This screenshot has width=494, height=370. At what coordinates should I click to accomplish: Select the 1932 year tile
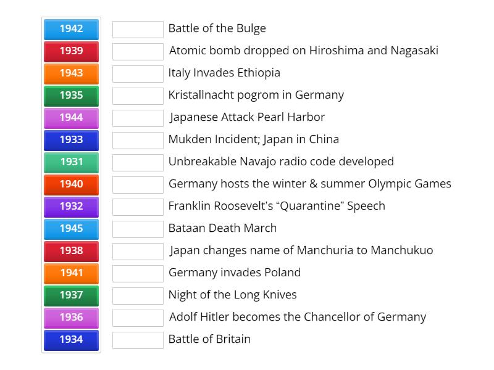71,206
